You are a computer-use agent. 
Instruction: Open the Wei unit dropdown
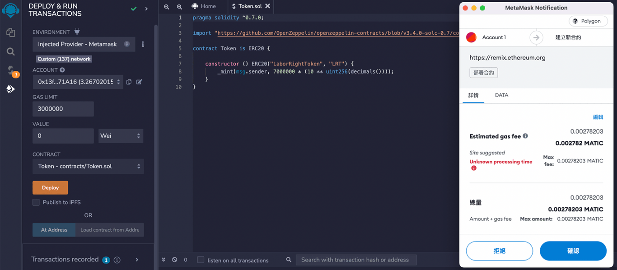pos(121,135)
